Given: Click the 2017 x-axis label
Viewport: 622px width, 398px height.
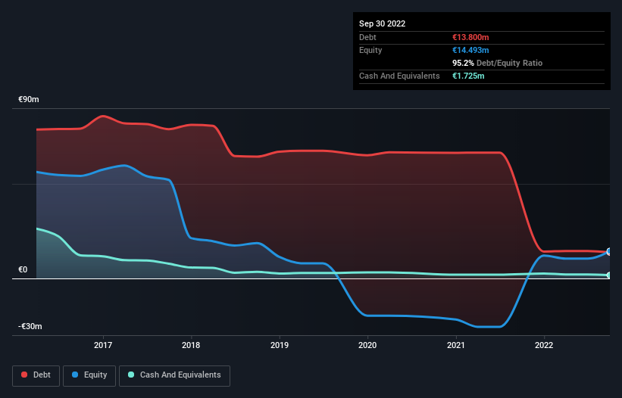Looking at the screenshot, I should pos(103,345).
